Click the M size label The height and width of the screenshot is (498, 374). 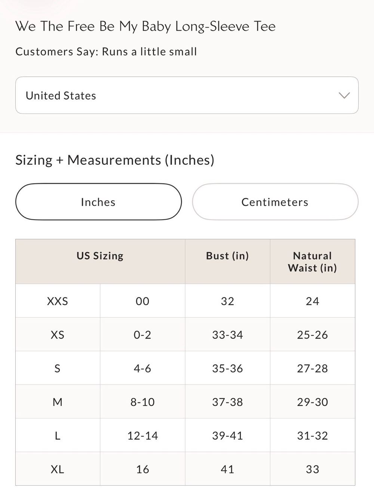[x=58, y=402]
